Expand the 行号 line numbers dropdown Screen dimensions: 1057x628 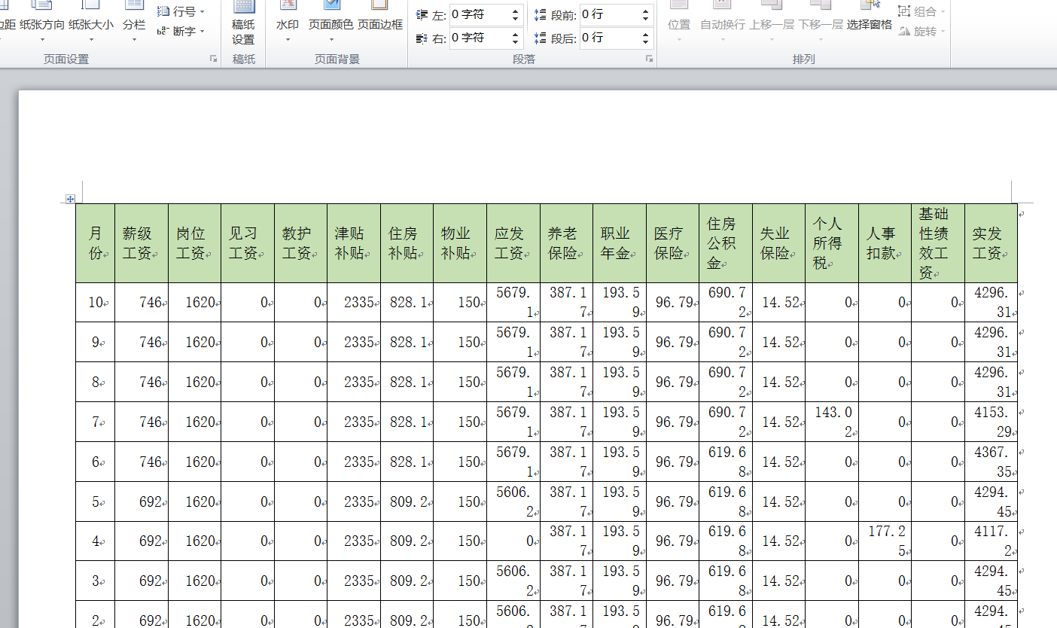point(181,11)
